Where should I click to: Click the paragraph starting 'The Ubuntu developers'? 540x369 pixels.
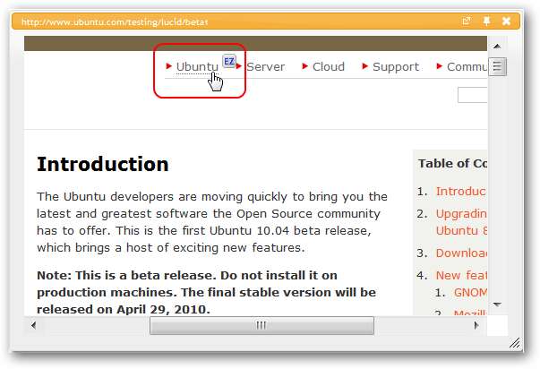[212, 222]
